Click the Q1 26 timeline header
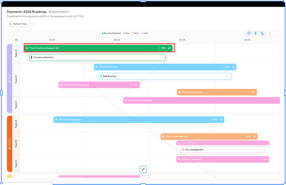Screen dimensions: 286x185 tap(52, 40)
